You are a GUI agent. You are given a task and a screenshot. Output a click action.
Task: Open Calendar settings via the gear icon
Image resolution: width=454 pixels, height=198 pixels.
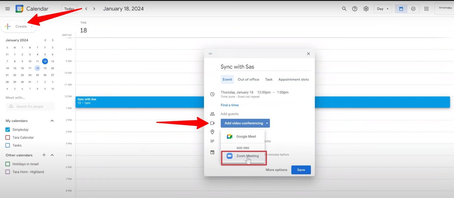click(366, 9)
